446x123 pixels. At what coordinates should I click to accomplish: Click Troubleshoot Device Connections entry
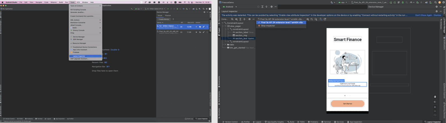click(x=85, y=47)
